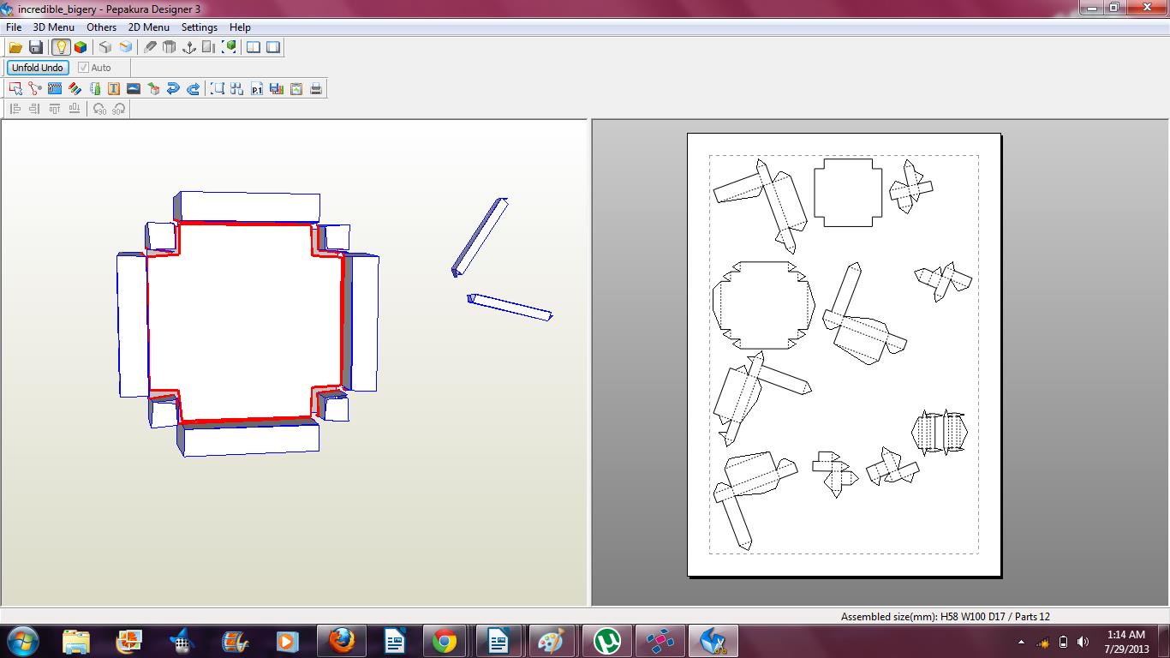
Task: Toggle the light bulb lighting button
Action: coord(61,47)
